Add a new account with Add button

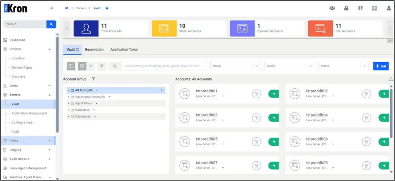tap(381, 66)
